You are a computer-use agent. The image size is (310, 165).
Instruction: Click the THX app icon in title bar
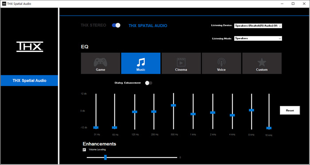(x=4, y=4)
